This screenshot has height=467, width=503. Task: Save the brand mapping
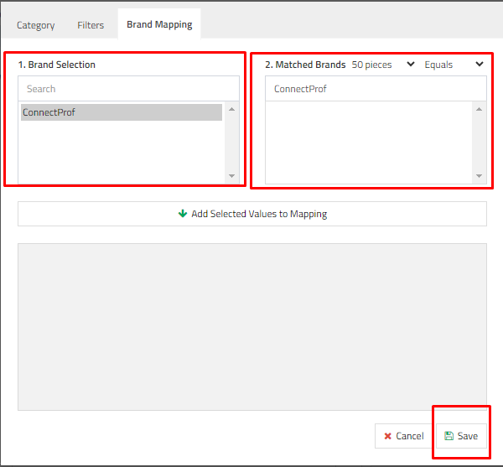coord(461,436)
